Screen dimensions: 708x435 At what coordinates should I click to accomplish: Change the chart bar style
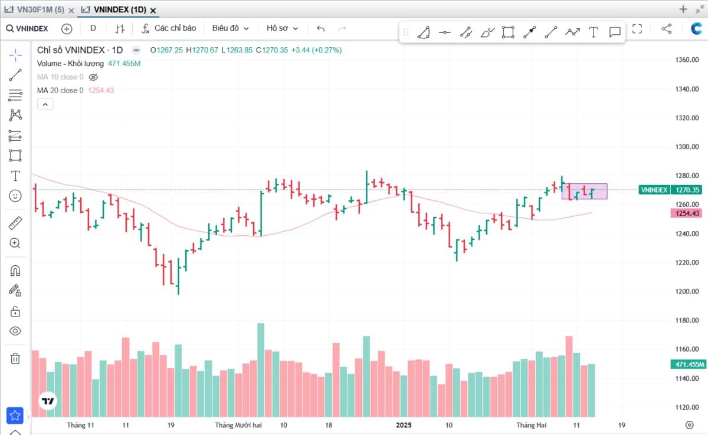click(x=120, y=28)
